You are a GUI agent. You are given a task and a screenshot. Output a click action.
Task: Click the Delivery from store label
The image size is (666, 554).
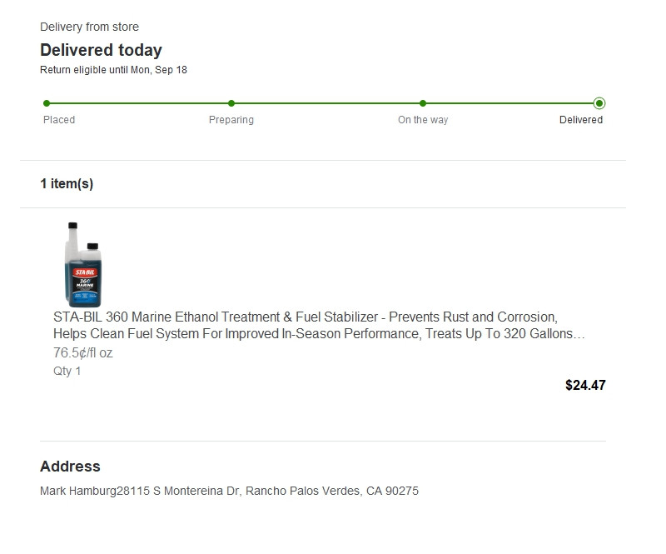[x=89, y=27]
